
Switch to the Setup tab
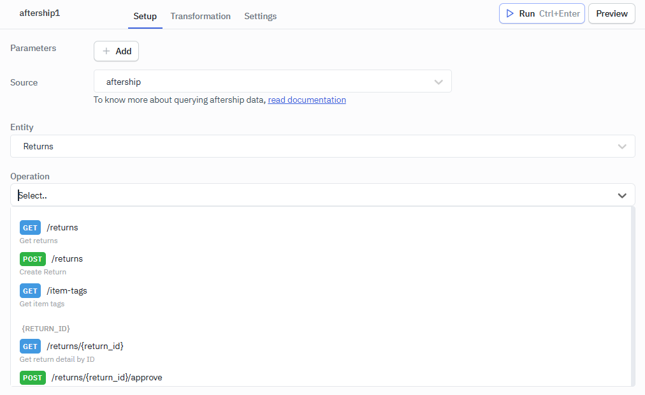point(145,16)
